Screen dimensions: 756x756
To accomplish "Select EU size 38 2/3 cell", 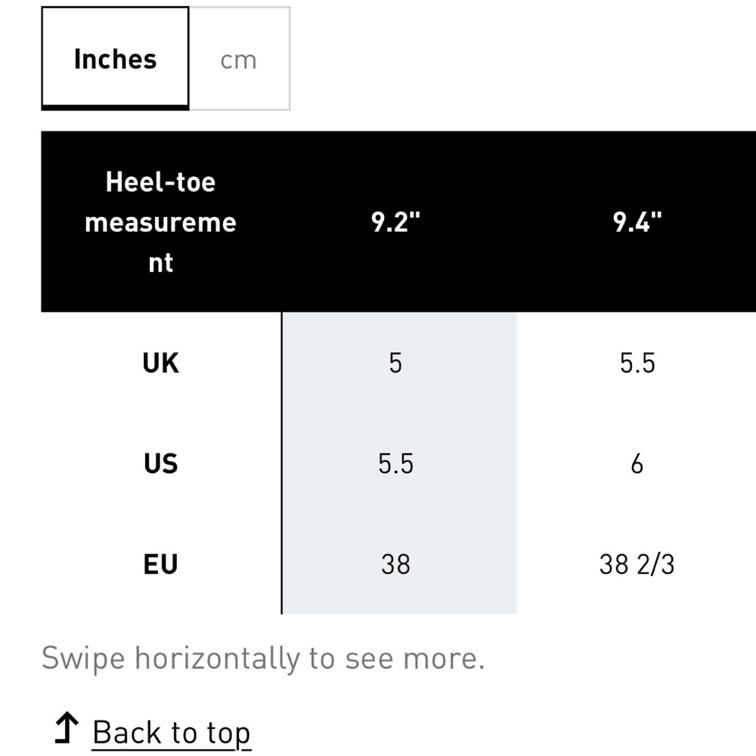I will pyautogui.click(x=637, y=564).
